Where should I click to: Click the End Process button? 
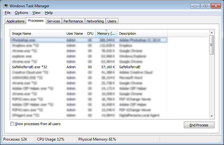click(x=199, y=125)
